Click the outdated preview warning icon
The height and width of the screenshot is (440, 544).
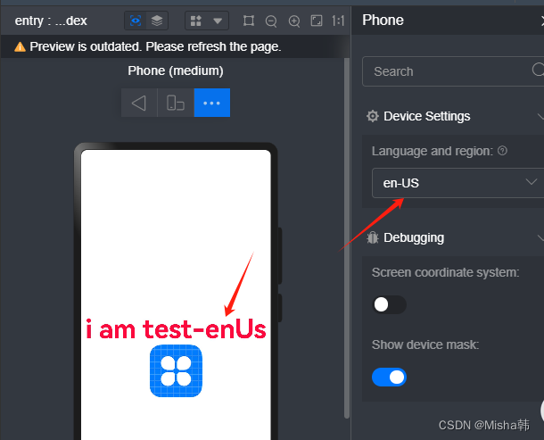(x=21, y=46)
